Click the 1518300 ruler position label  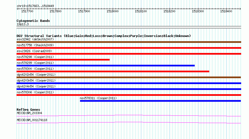(x=198, y=11)
